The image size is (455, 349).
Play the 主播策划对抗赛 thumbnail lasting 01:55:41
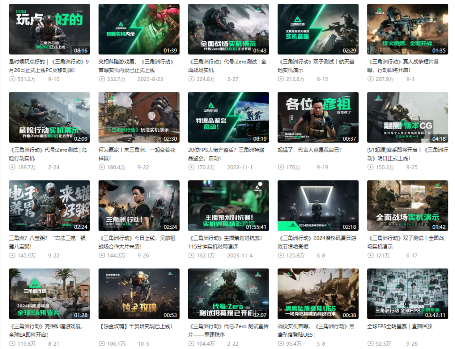tap(228, 206)
